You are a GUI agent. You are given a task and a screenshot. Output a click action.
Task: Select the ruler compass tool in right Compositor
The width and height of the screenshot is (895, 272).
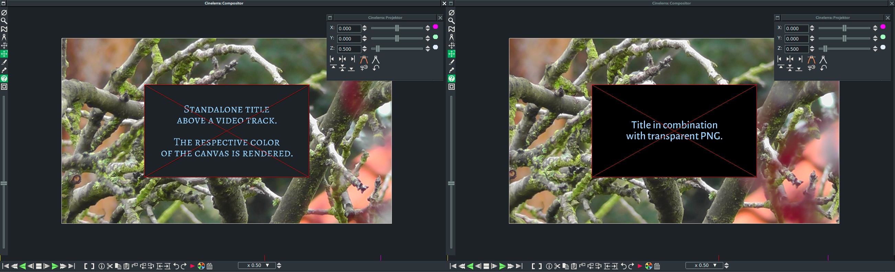pyautogui.click(x=451, y=37)
